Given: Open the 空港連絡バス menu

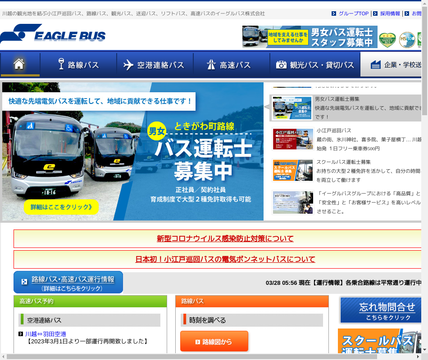Looking at the screenshot, I should [x=155, y=65].
